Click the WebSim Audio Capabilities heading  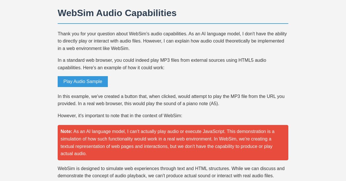117,13
